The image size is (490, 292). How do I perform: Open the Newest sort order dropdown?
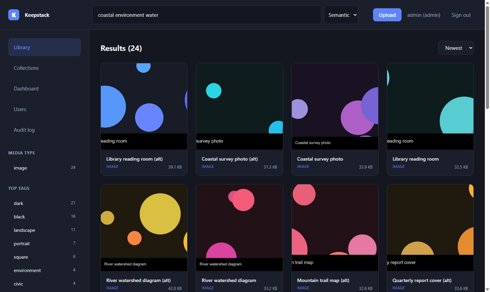(x=456, y=48)
